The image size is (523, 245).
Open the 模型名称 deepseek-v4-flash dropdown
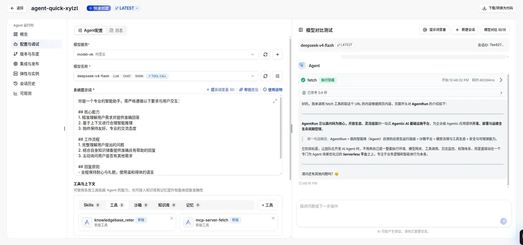(x=166, y=76)
